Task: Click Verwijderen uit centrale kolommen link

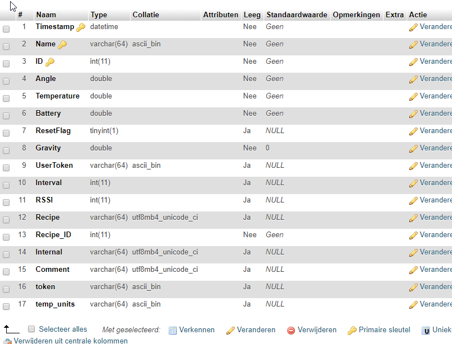Action: click(71, 341)
